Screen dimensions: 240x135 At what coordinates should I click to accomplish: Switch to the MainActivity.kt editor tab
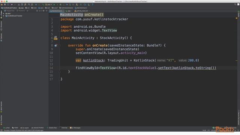coord(56,11)
